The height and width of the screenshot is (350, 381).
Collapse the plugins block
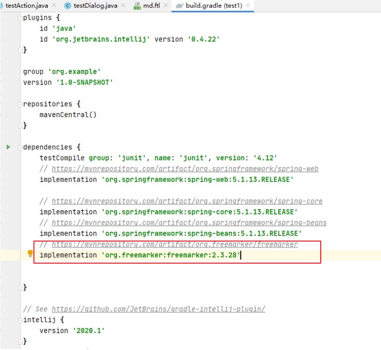point(20,18)
